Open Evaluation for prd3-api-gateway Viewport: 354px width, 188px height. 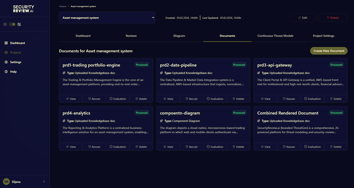pos(312,99)
